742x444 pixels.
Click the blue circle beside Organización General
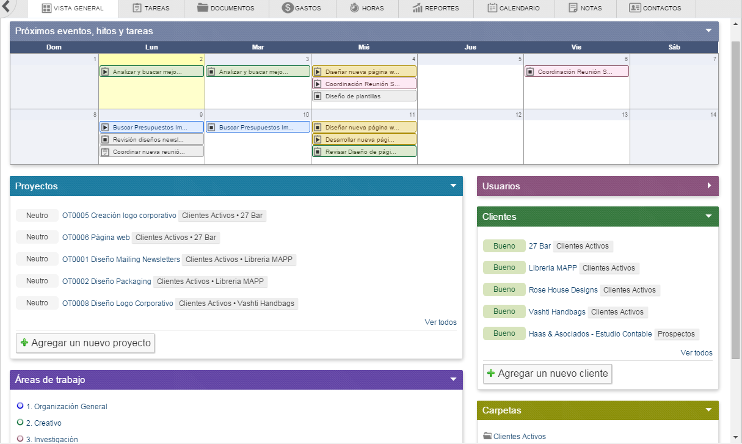(x=20, y=406)
